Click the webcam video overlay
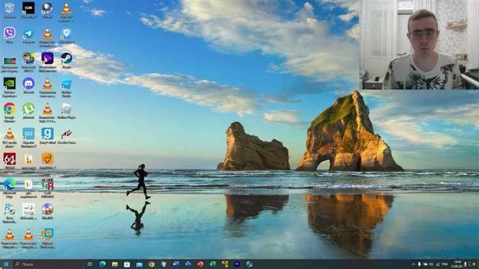The height and width of the screenshot is (269, 479). 419,45
